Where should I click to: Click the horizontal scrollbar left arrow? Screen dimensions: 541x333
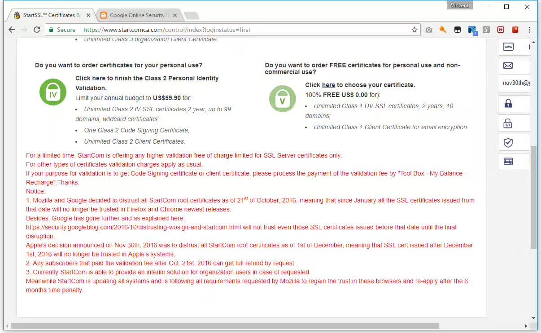[6, 326]
